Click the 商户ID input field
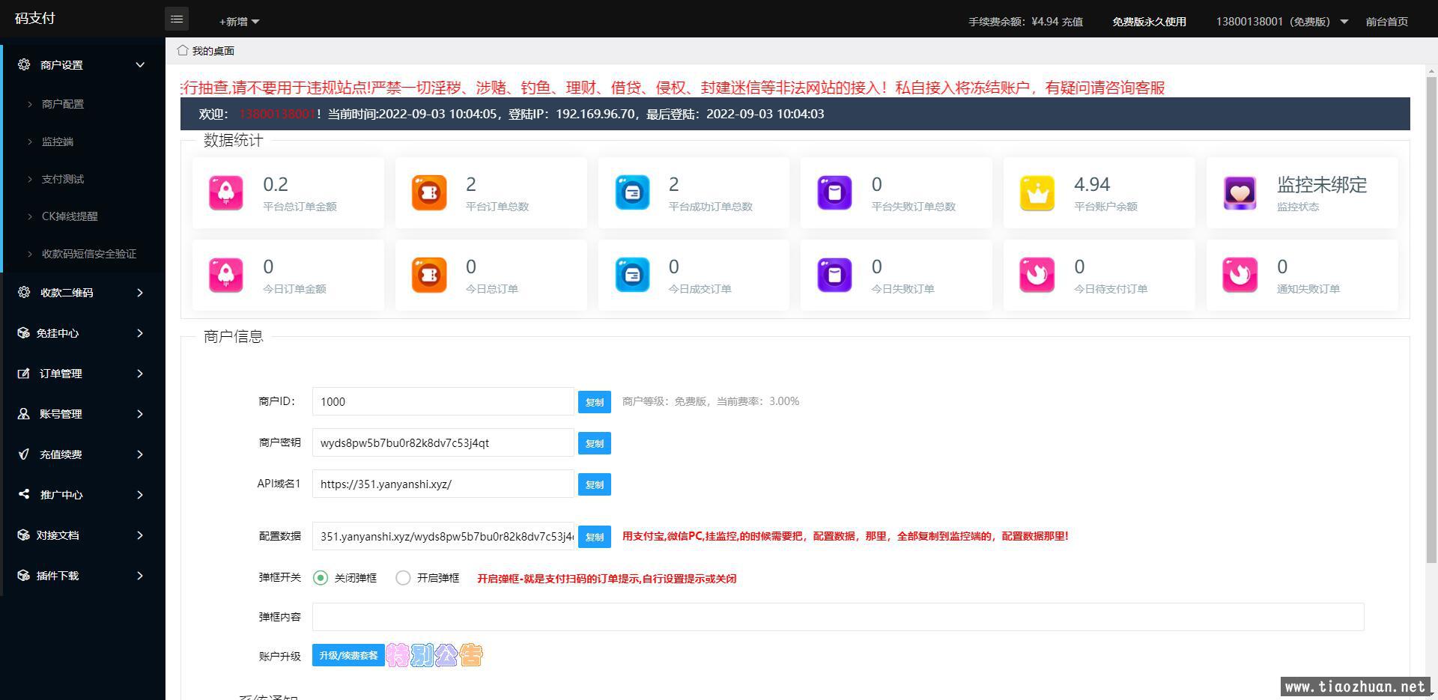The image size is (1438, 700). tap(443, 401)
